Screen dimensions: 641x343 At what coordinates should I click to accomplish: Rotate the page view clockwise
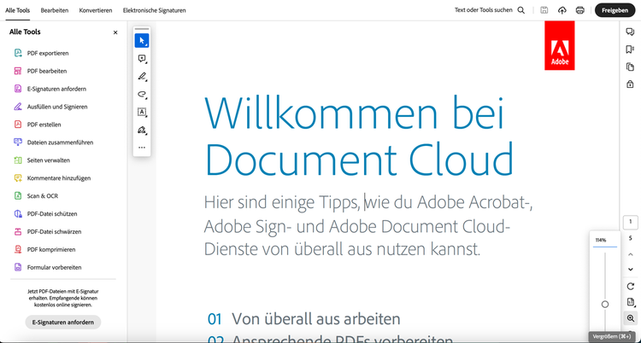tap(630, 286)
